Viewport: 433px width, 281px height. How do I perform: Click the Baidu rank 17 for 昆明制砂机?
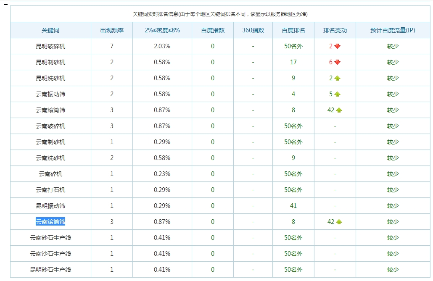(x=293, y=62)
